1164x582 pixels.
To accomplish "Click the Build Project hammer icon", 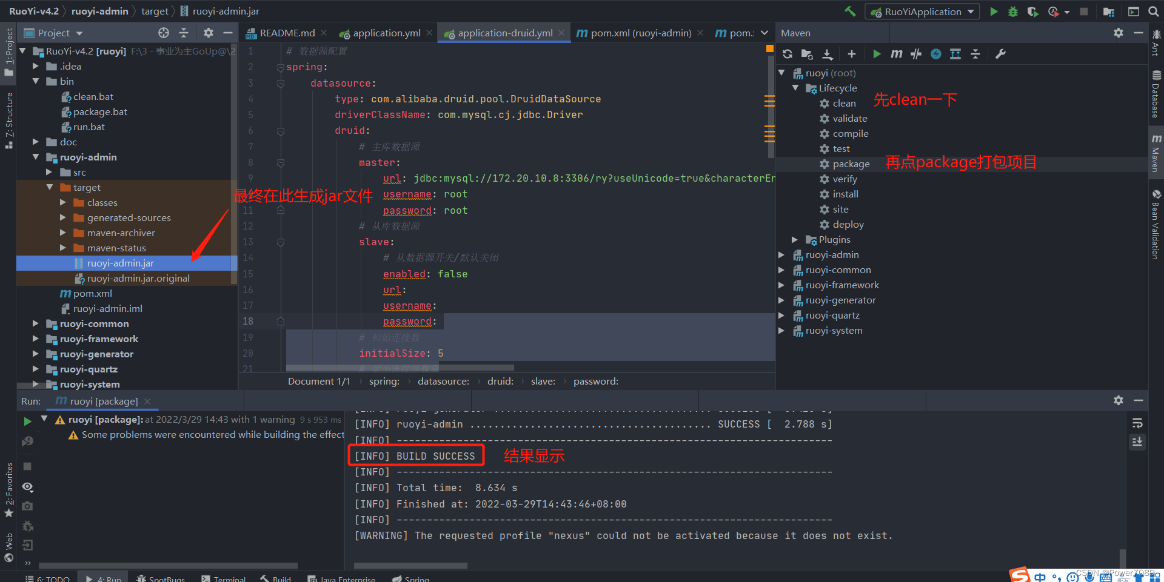I will (x=851, y=12).
